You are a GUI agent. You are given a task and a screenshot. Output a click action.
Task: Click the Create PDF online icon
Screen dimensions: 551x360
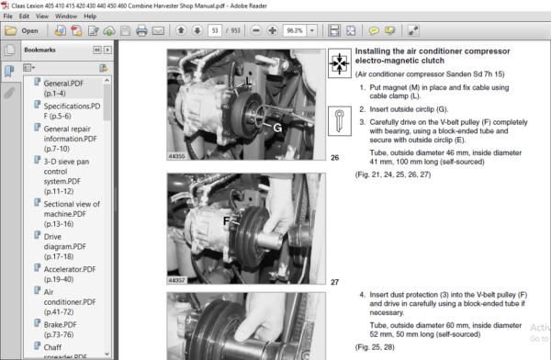click(x=60, y=31)
